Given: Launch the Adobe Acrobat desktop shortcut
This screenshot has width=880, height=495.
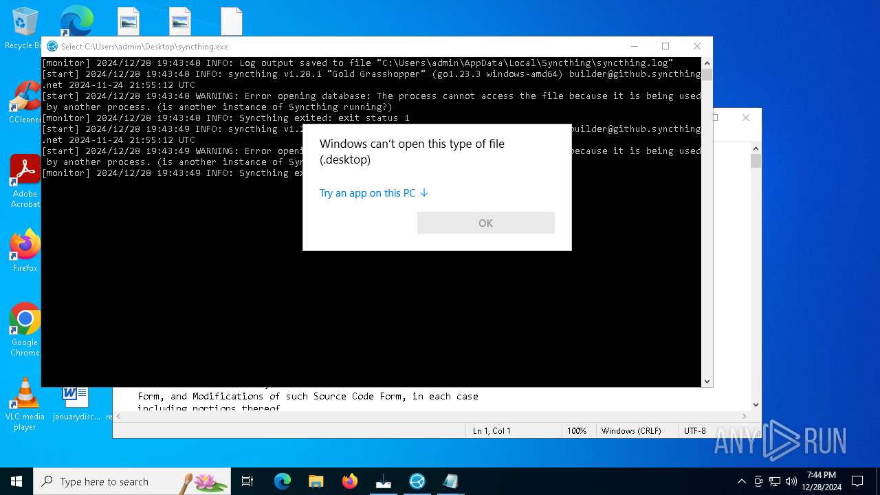Looking at the screenshot, I should click(25, 181).
